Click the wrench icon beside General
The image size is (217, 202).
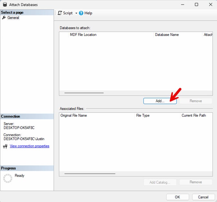[x=4, y=18]
